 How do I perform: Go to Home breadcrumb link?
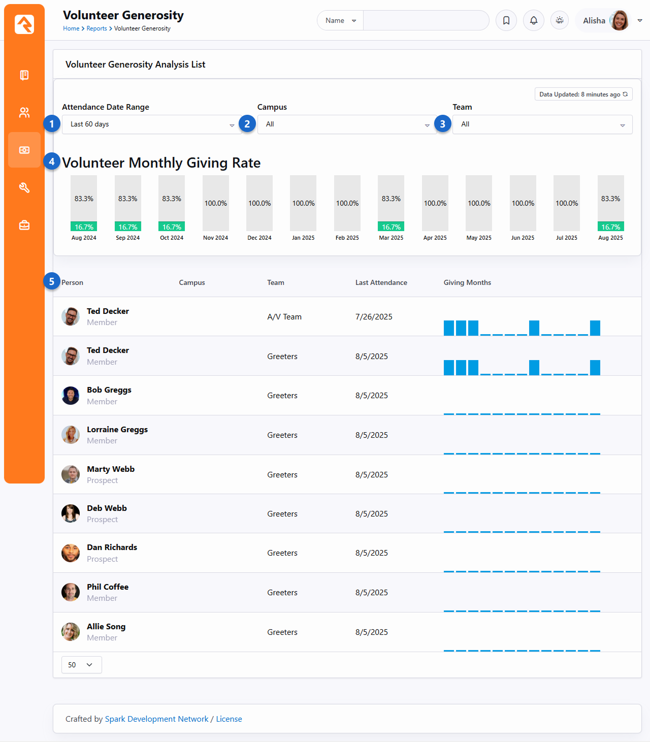click(71, 28)
